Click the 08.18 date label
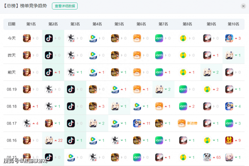The width and height of the screenshot is (249, 166). 12,106
